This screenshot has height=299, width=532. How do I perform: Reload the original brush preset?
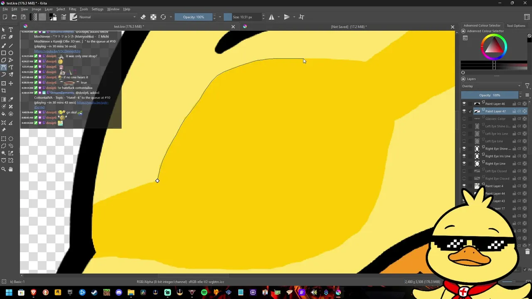pos(163,17)
